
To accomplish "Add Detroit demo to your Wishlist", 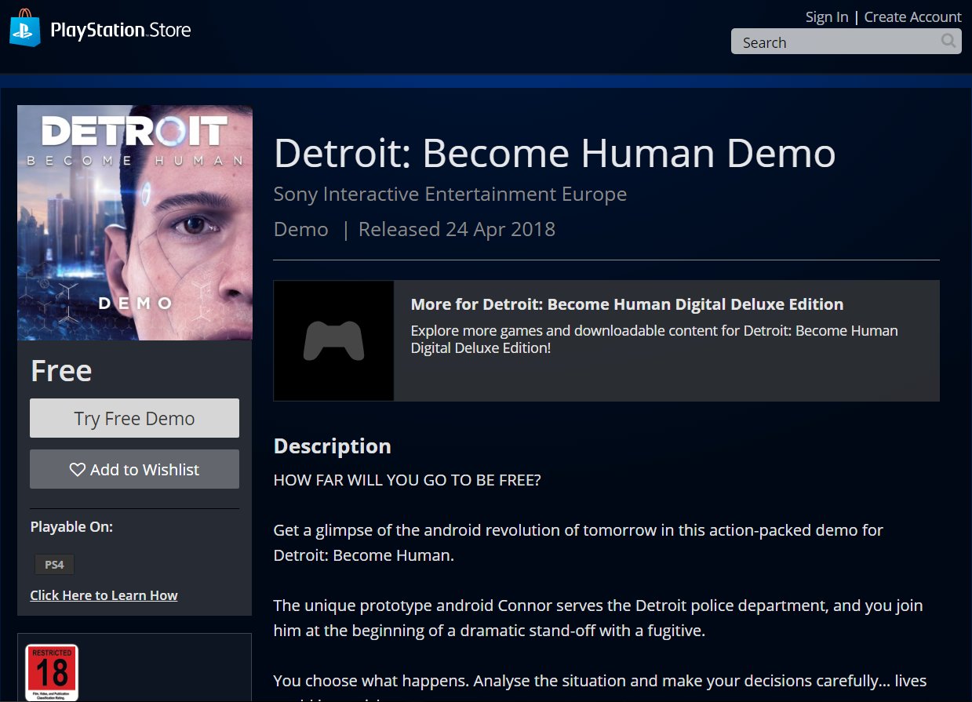I will coord(133,469).
